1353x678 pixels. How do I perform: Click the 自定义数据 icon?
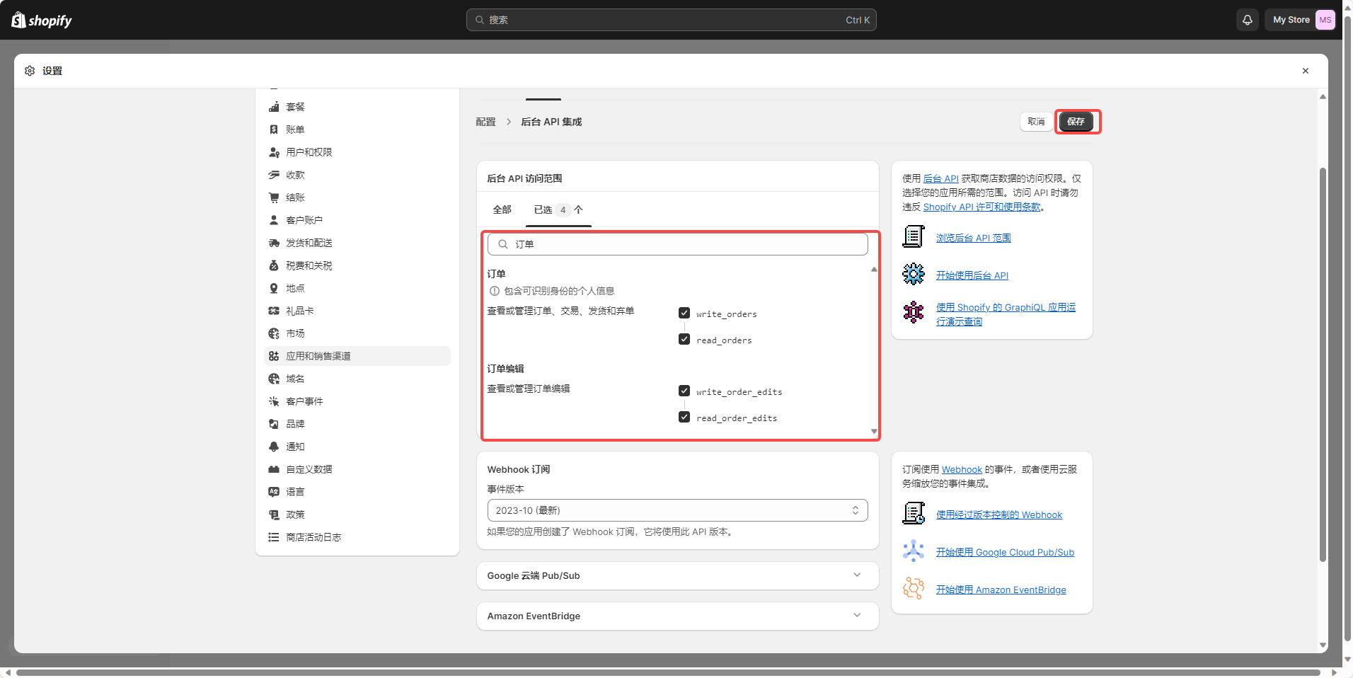[x=274, y=469]
